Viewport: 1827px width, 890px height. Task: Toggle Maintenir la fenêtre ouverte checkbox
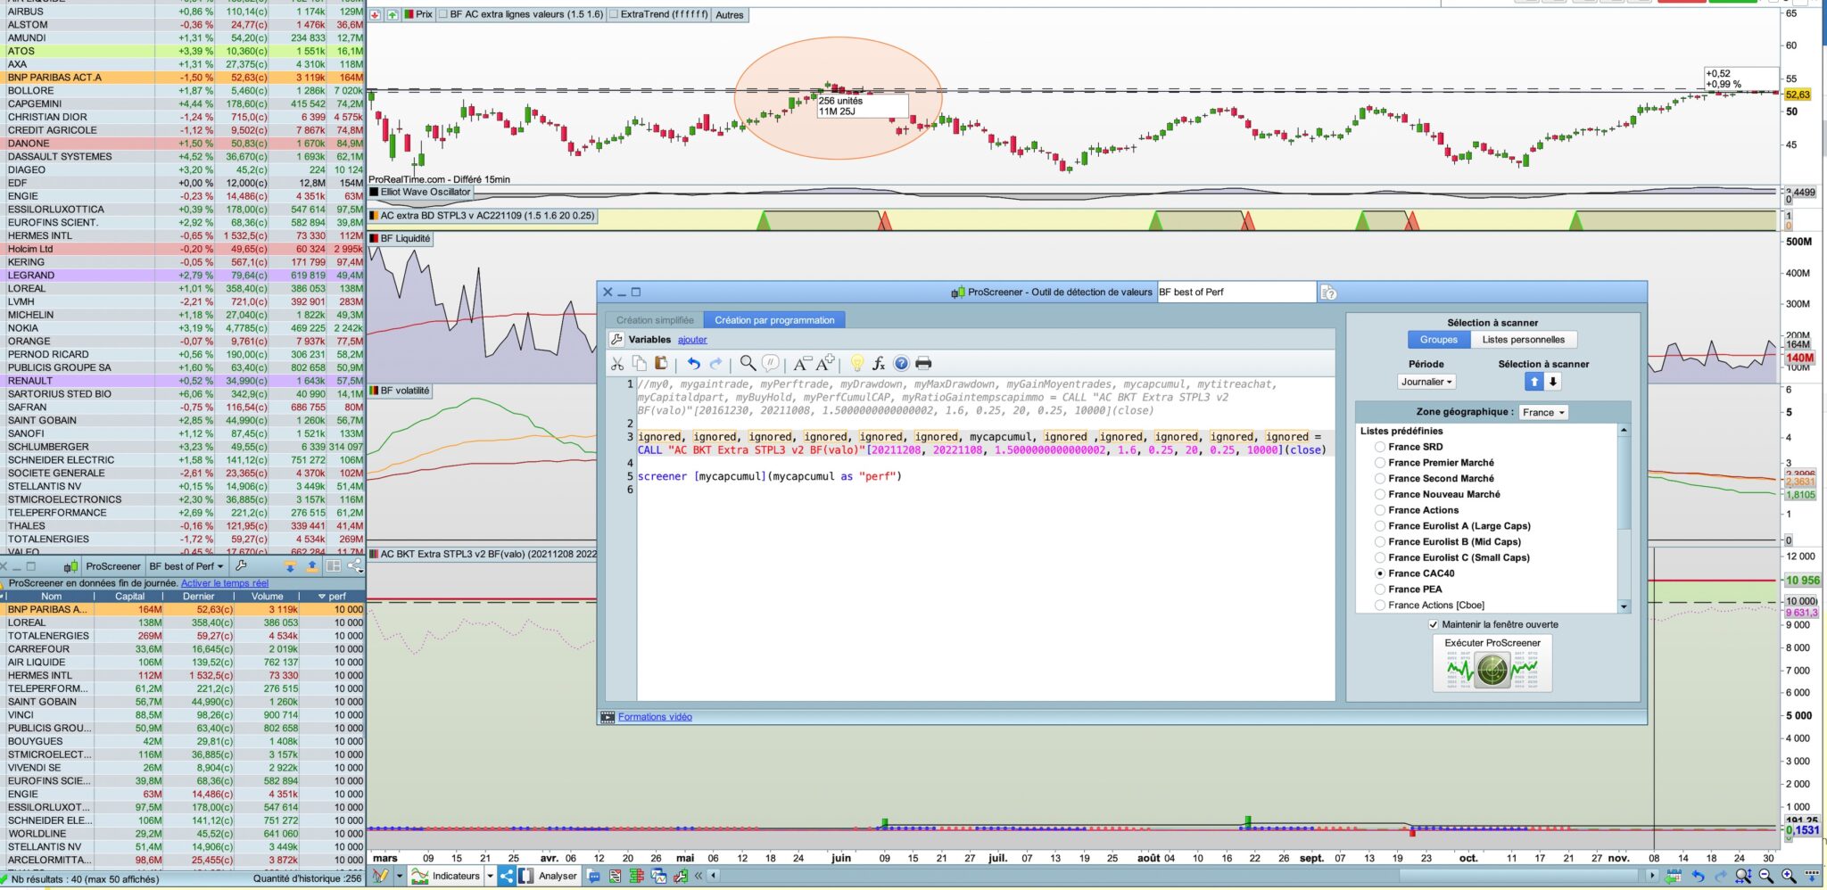coord(1434,624)
